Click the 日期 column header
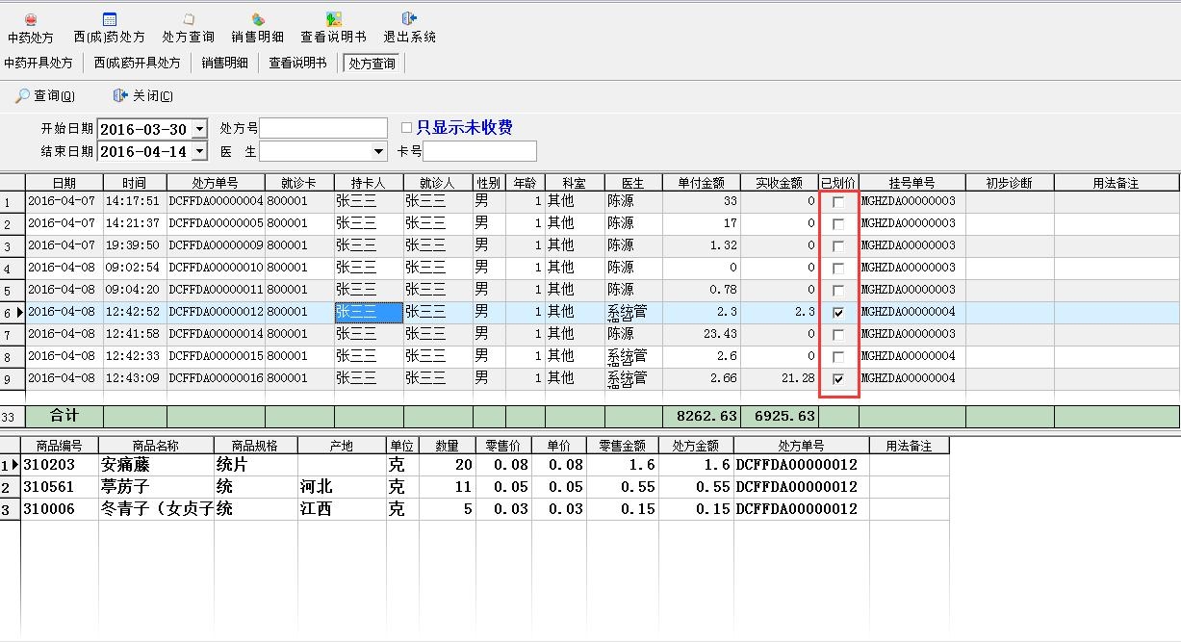 point(64,183)
